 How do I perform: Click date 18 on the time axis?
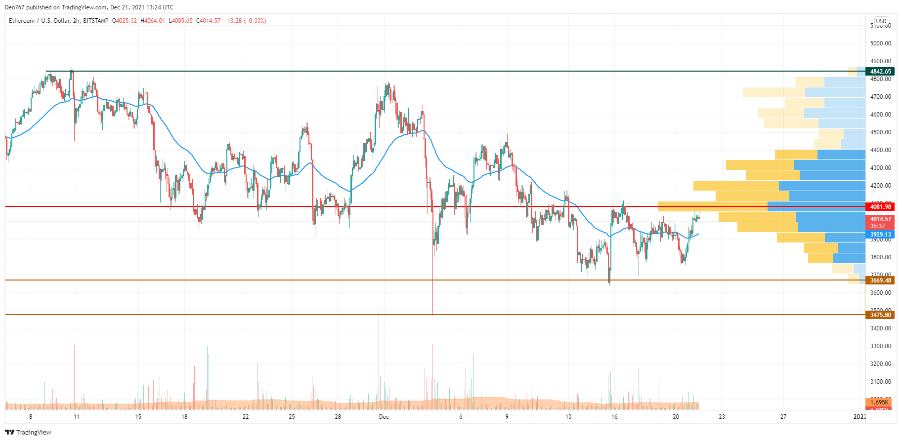tap(184, 417)
